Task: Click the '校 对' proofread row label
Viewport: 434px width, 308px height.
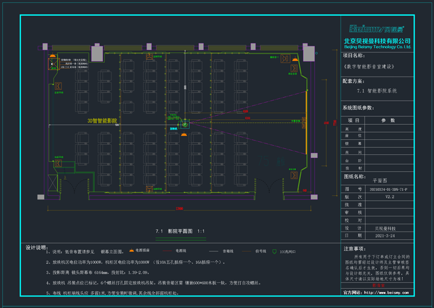Action: pos(353,220)
